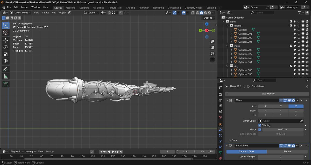Activate the Transform tool
Viewport: 311px width, 165px height.
click(x=6, y=61)
